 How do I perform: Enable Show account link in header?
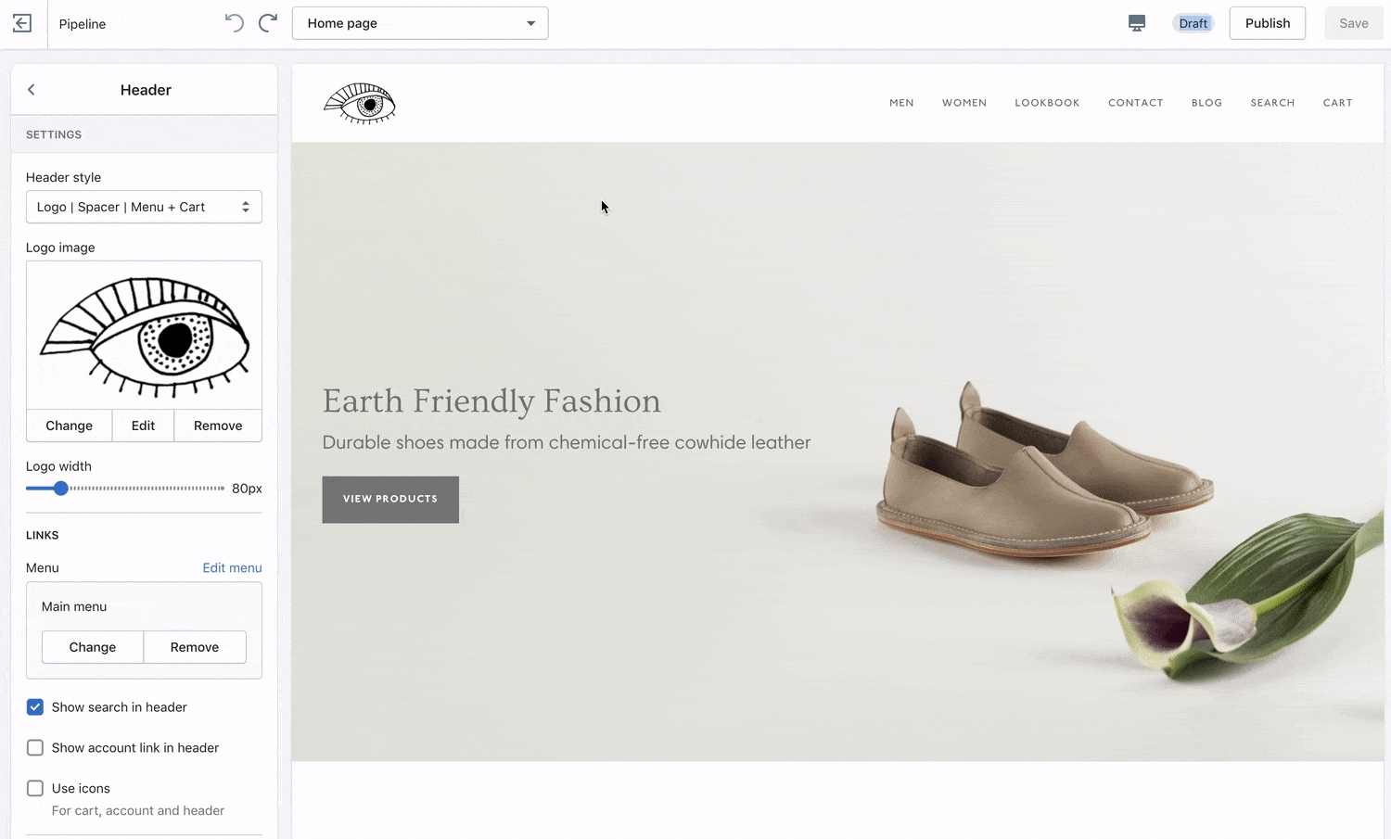35,748
